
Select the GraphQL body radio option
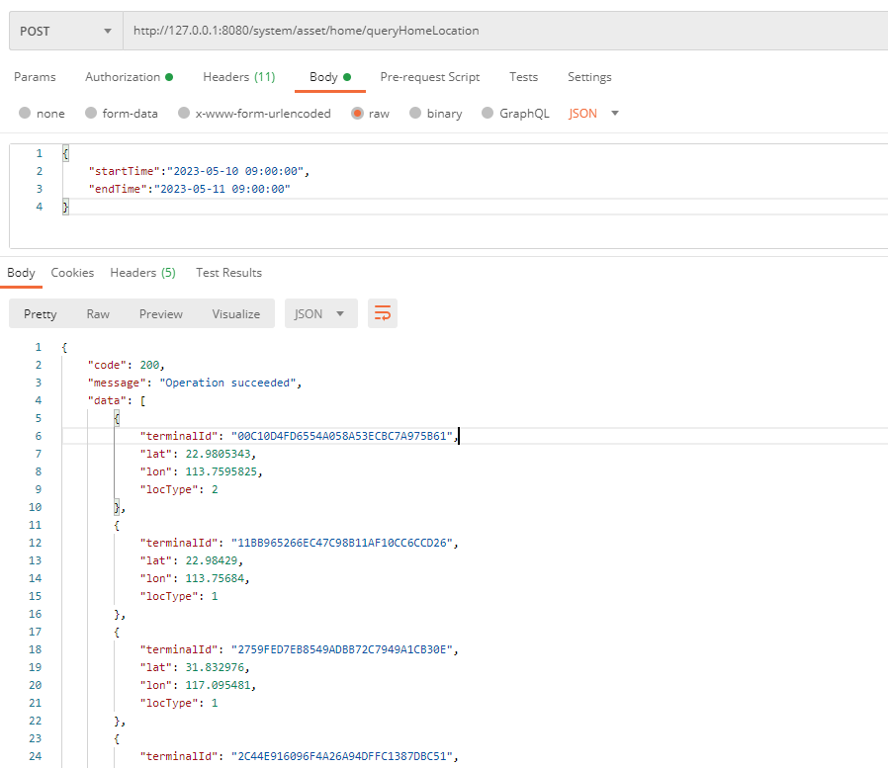[488, 114]
